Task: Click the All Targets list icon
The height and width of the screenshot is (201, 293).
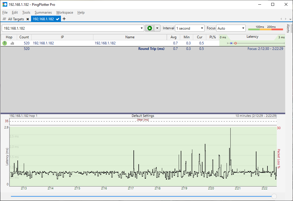Action: [x=4, y=19]
